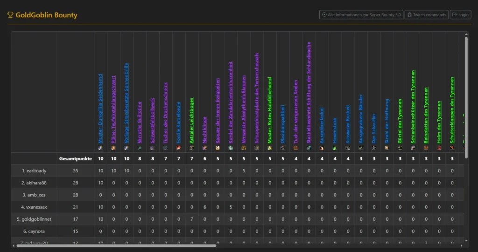
Task: Open Alle Informationen zur Super Bounty 3.0
Action: [361, 14]
